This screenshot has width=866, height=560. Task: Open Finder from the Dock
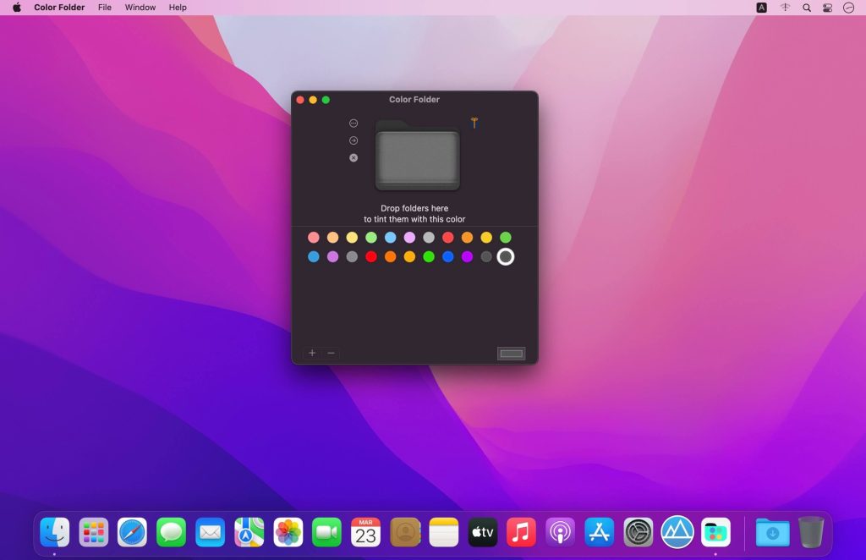point(55,532)
